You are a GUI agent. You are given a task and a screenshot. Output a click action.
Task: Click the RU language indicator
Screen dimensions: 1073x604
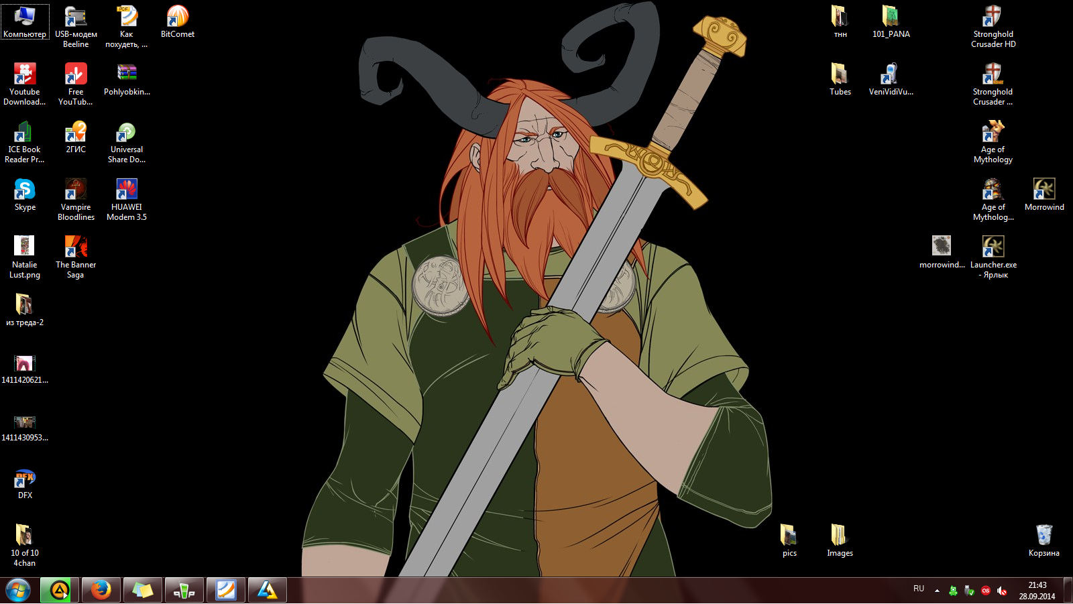point(919,589)
